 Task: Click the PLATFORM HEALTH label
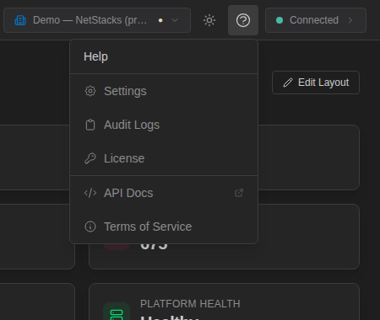click(x=190, y=304)
